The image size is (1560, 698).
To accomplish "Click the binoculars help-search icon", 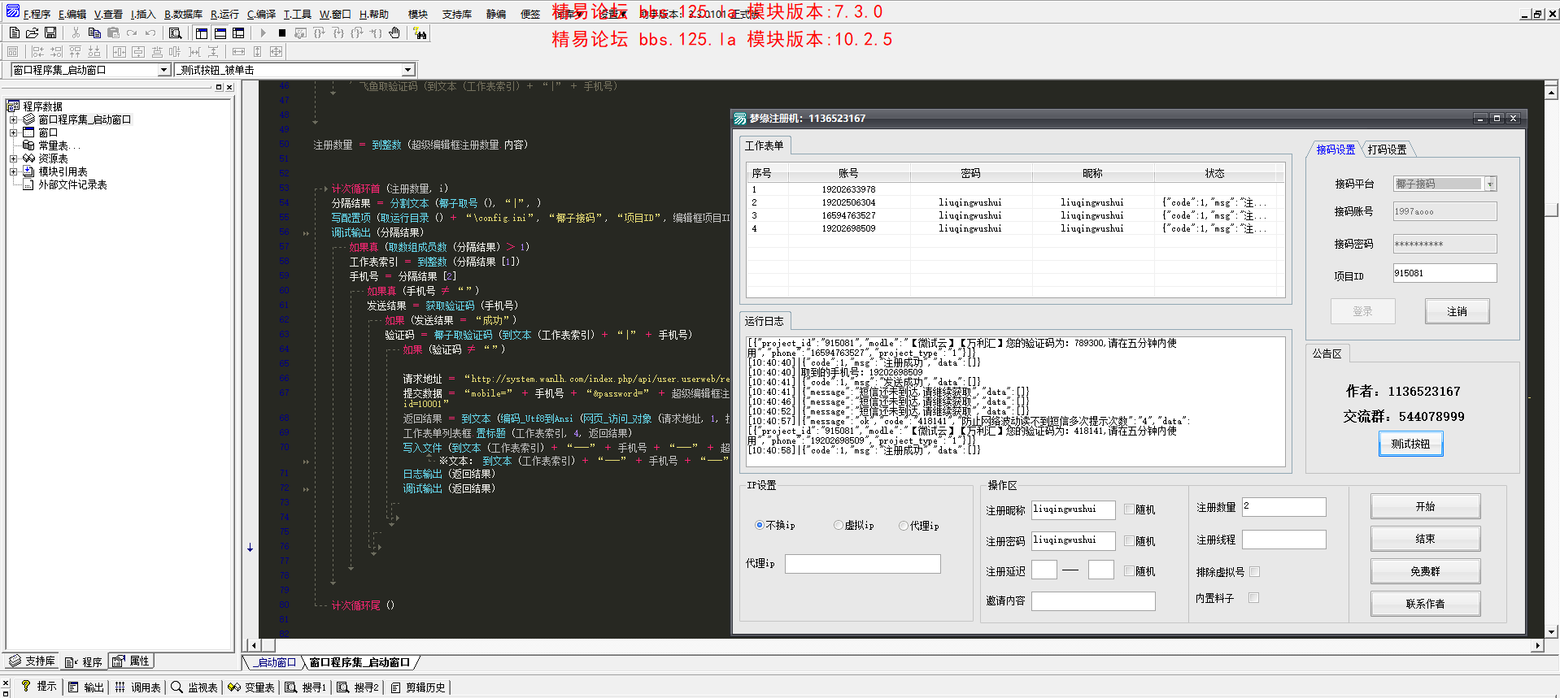I will (420, 33).
